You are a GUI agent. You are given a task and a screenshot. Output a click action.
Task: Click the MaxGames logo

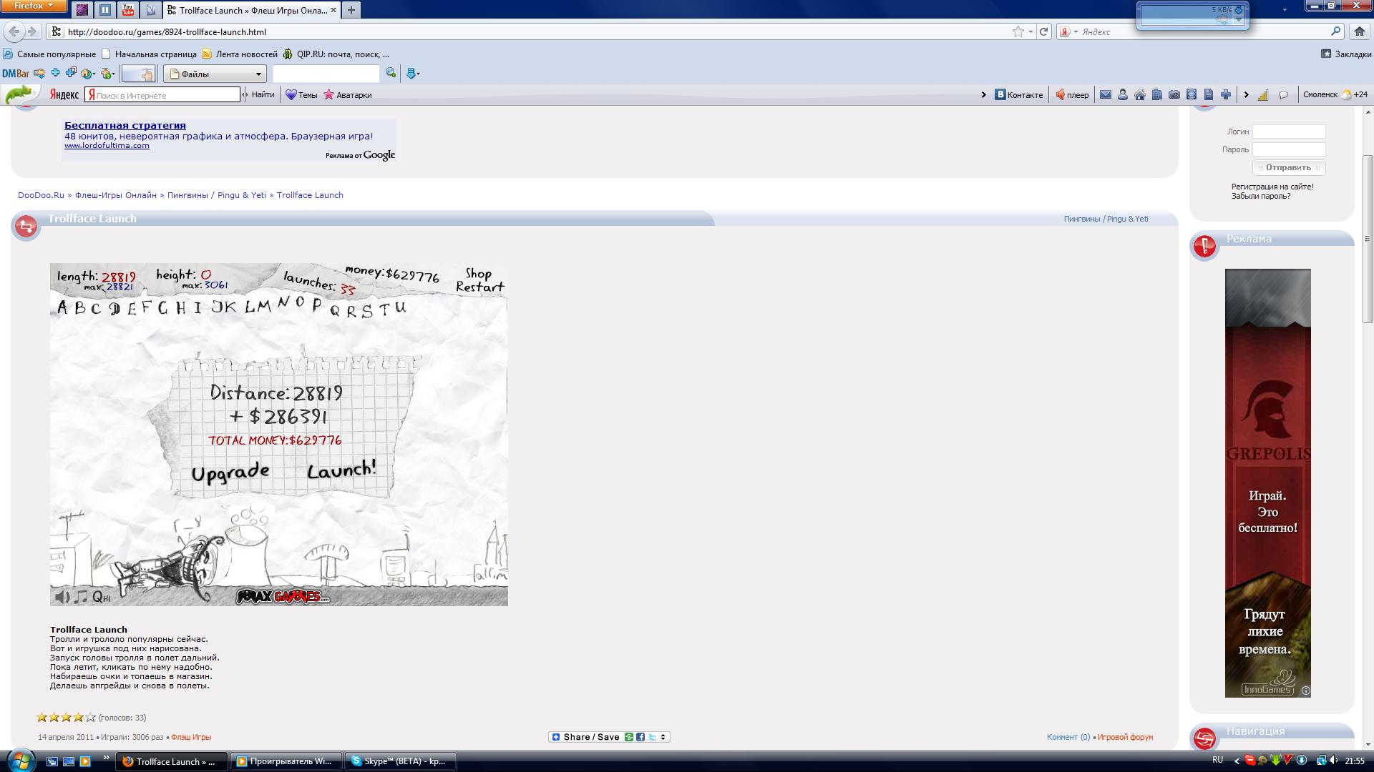283,596
